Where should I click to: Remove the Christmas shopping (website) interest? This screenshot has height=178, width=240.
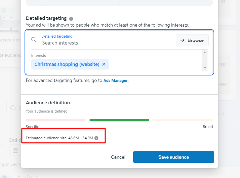tap(104, 64)
